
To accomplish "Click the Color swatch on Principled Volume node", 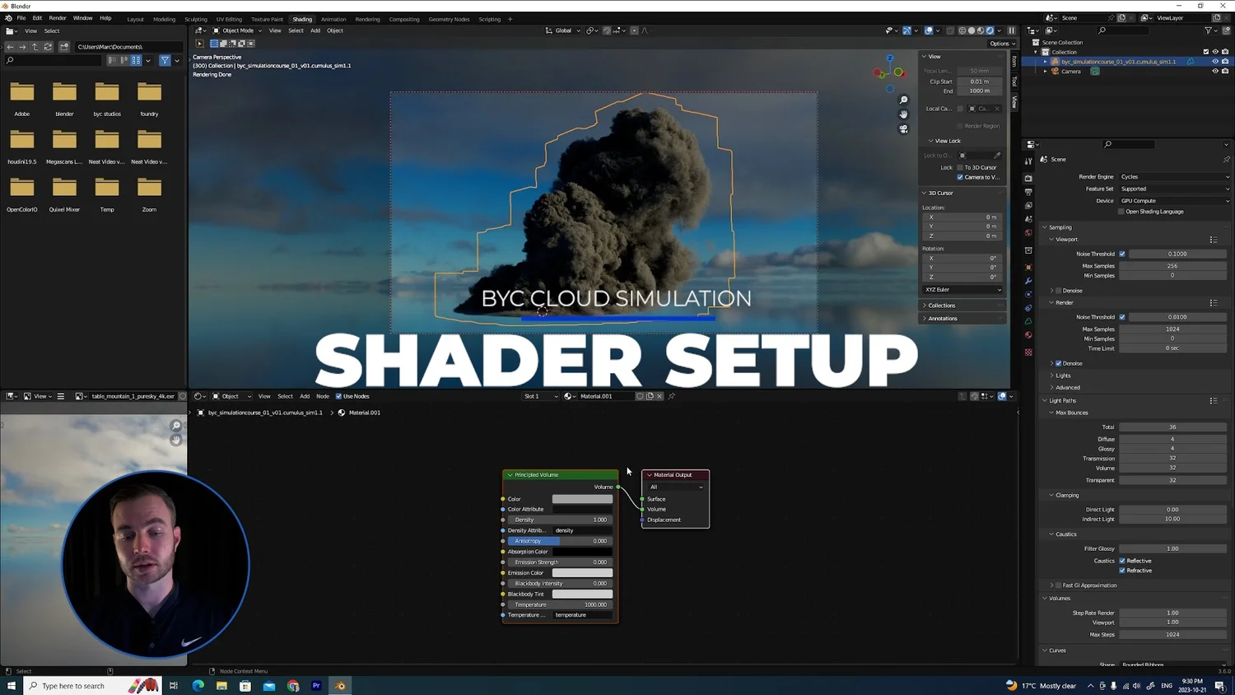I will point(582,499).
